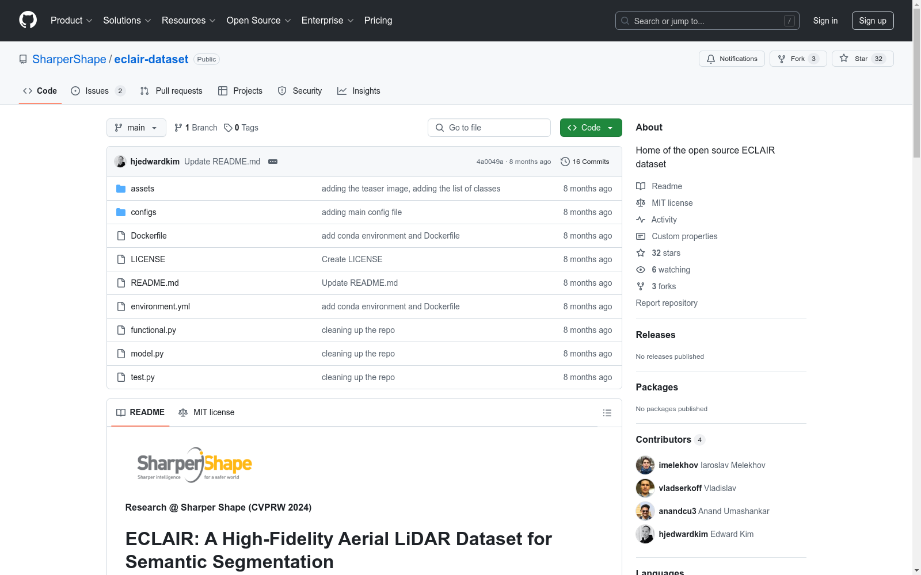Click the configs folder icon

(121, 212)
